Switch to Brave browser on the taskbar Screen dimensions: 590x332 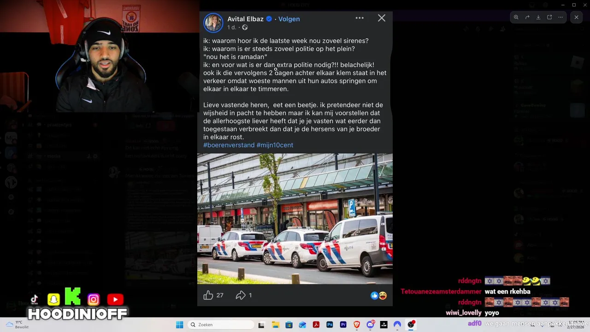pos(357,325)
